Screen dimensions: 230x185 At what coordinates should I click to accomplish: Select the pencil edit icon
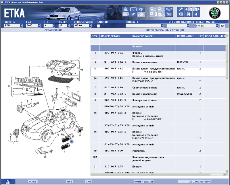tap(133, 14)
